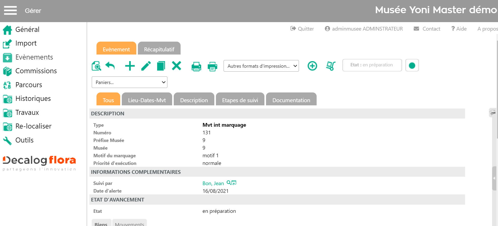Select the Lieu-Dates-Mvt tab

point(147,99)
